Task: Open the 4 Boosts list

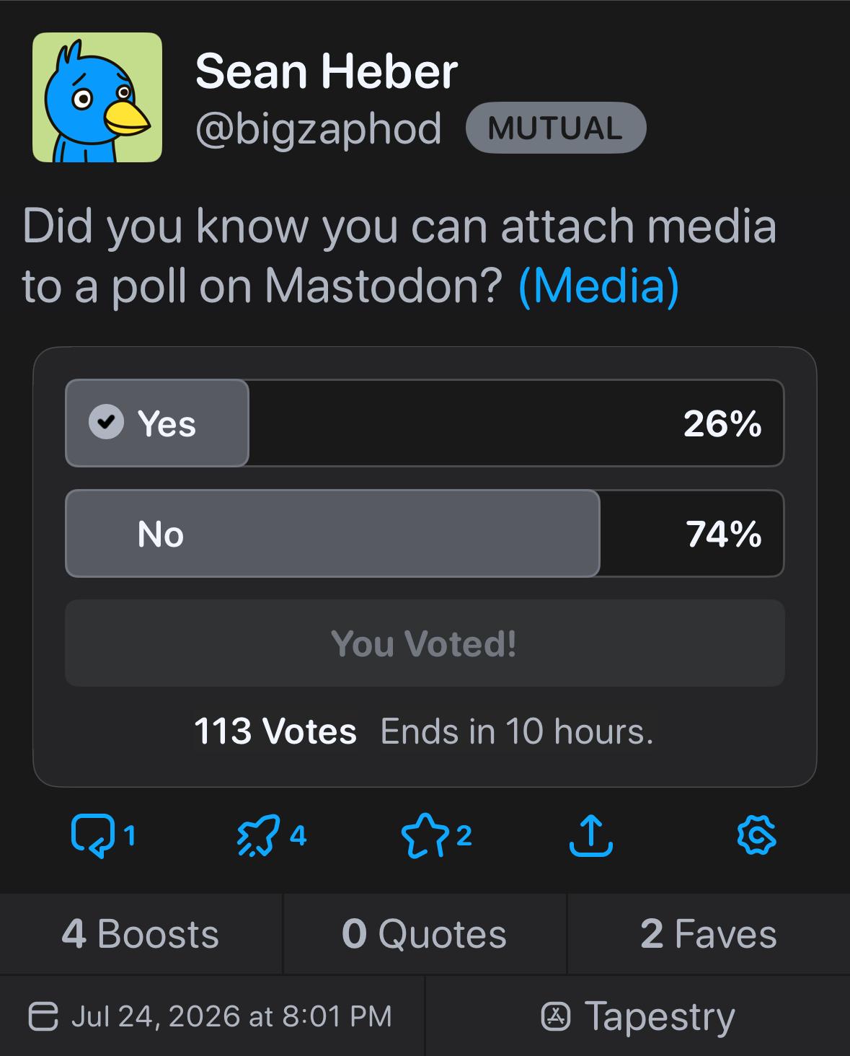Action: (141, 934)
